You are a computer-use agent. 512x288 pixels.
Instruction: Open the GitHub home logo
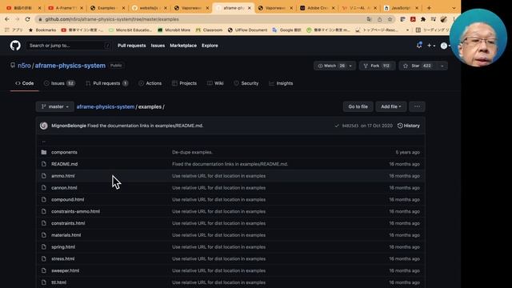[x=15, y=46]
